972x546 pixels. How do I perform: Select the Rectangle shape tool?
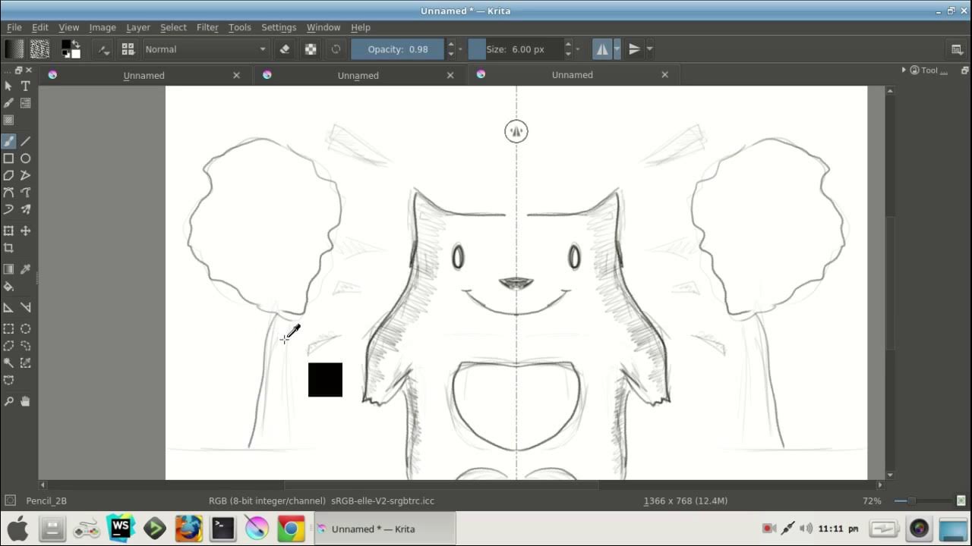point(8,158)
